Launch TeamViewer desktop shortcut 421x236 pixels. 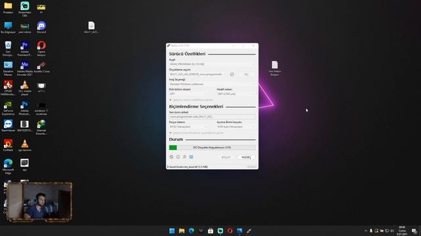pyautogui.click(x=8, y=126)
